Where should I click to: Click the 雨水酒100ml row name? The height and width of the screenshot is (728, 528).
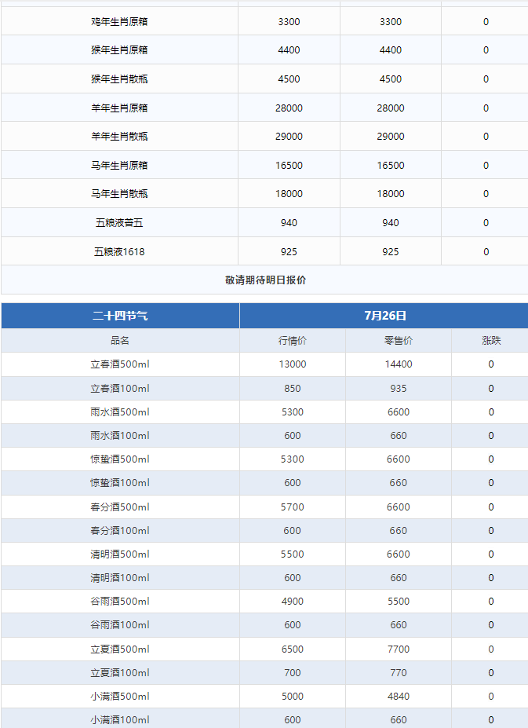coord(120,436)
